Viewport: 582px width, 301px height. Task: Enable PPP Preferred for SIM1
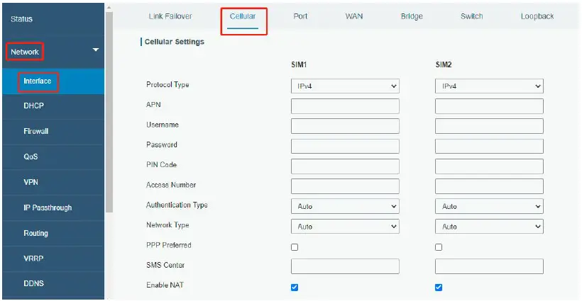295,247
